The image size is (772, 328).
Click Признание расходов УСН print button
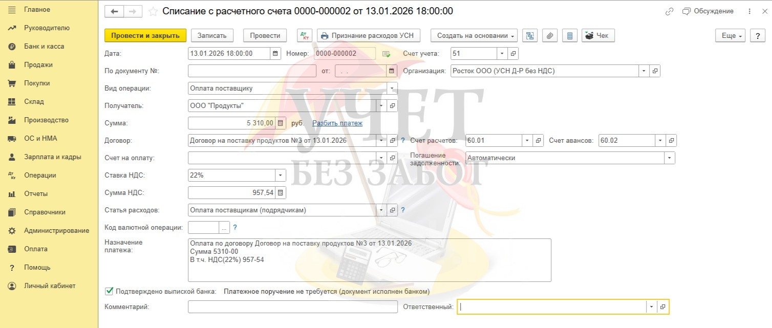pos(369,35)
